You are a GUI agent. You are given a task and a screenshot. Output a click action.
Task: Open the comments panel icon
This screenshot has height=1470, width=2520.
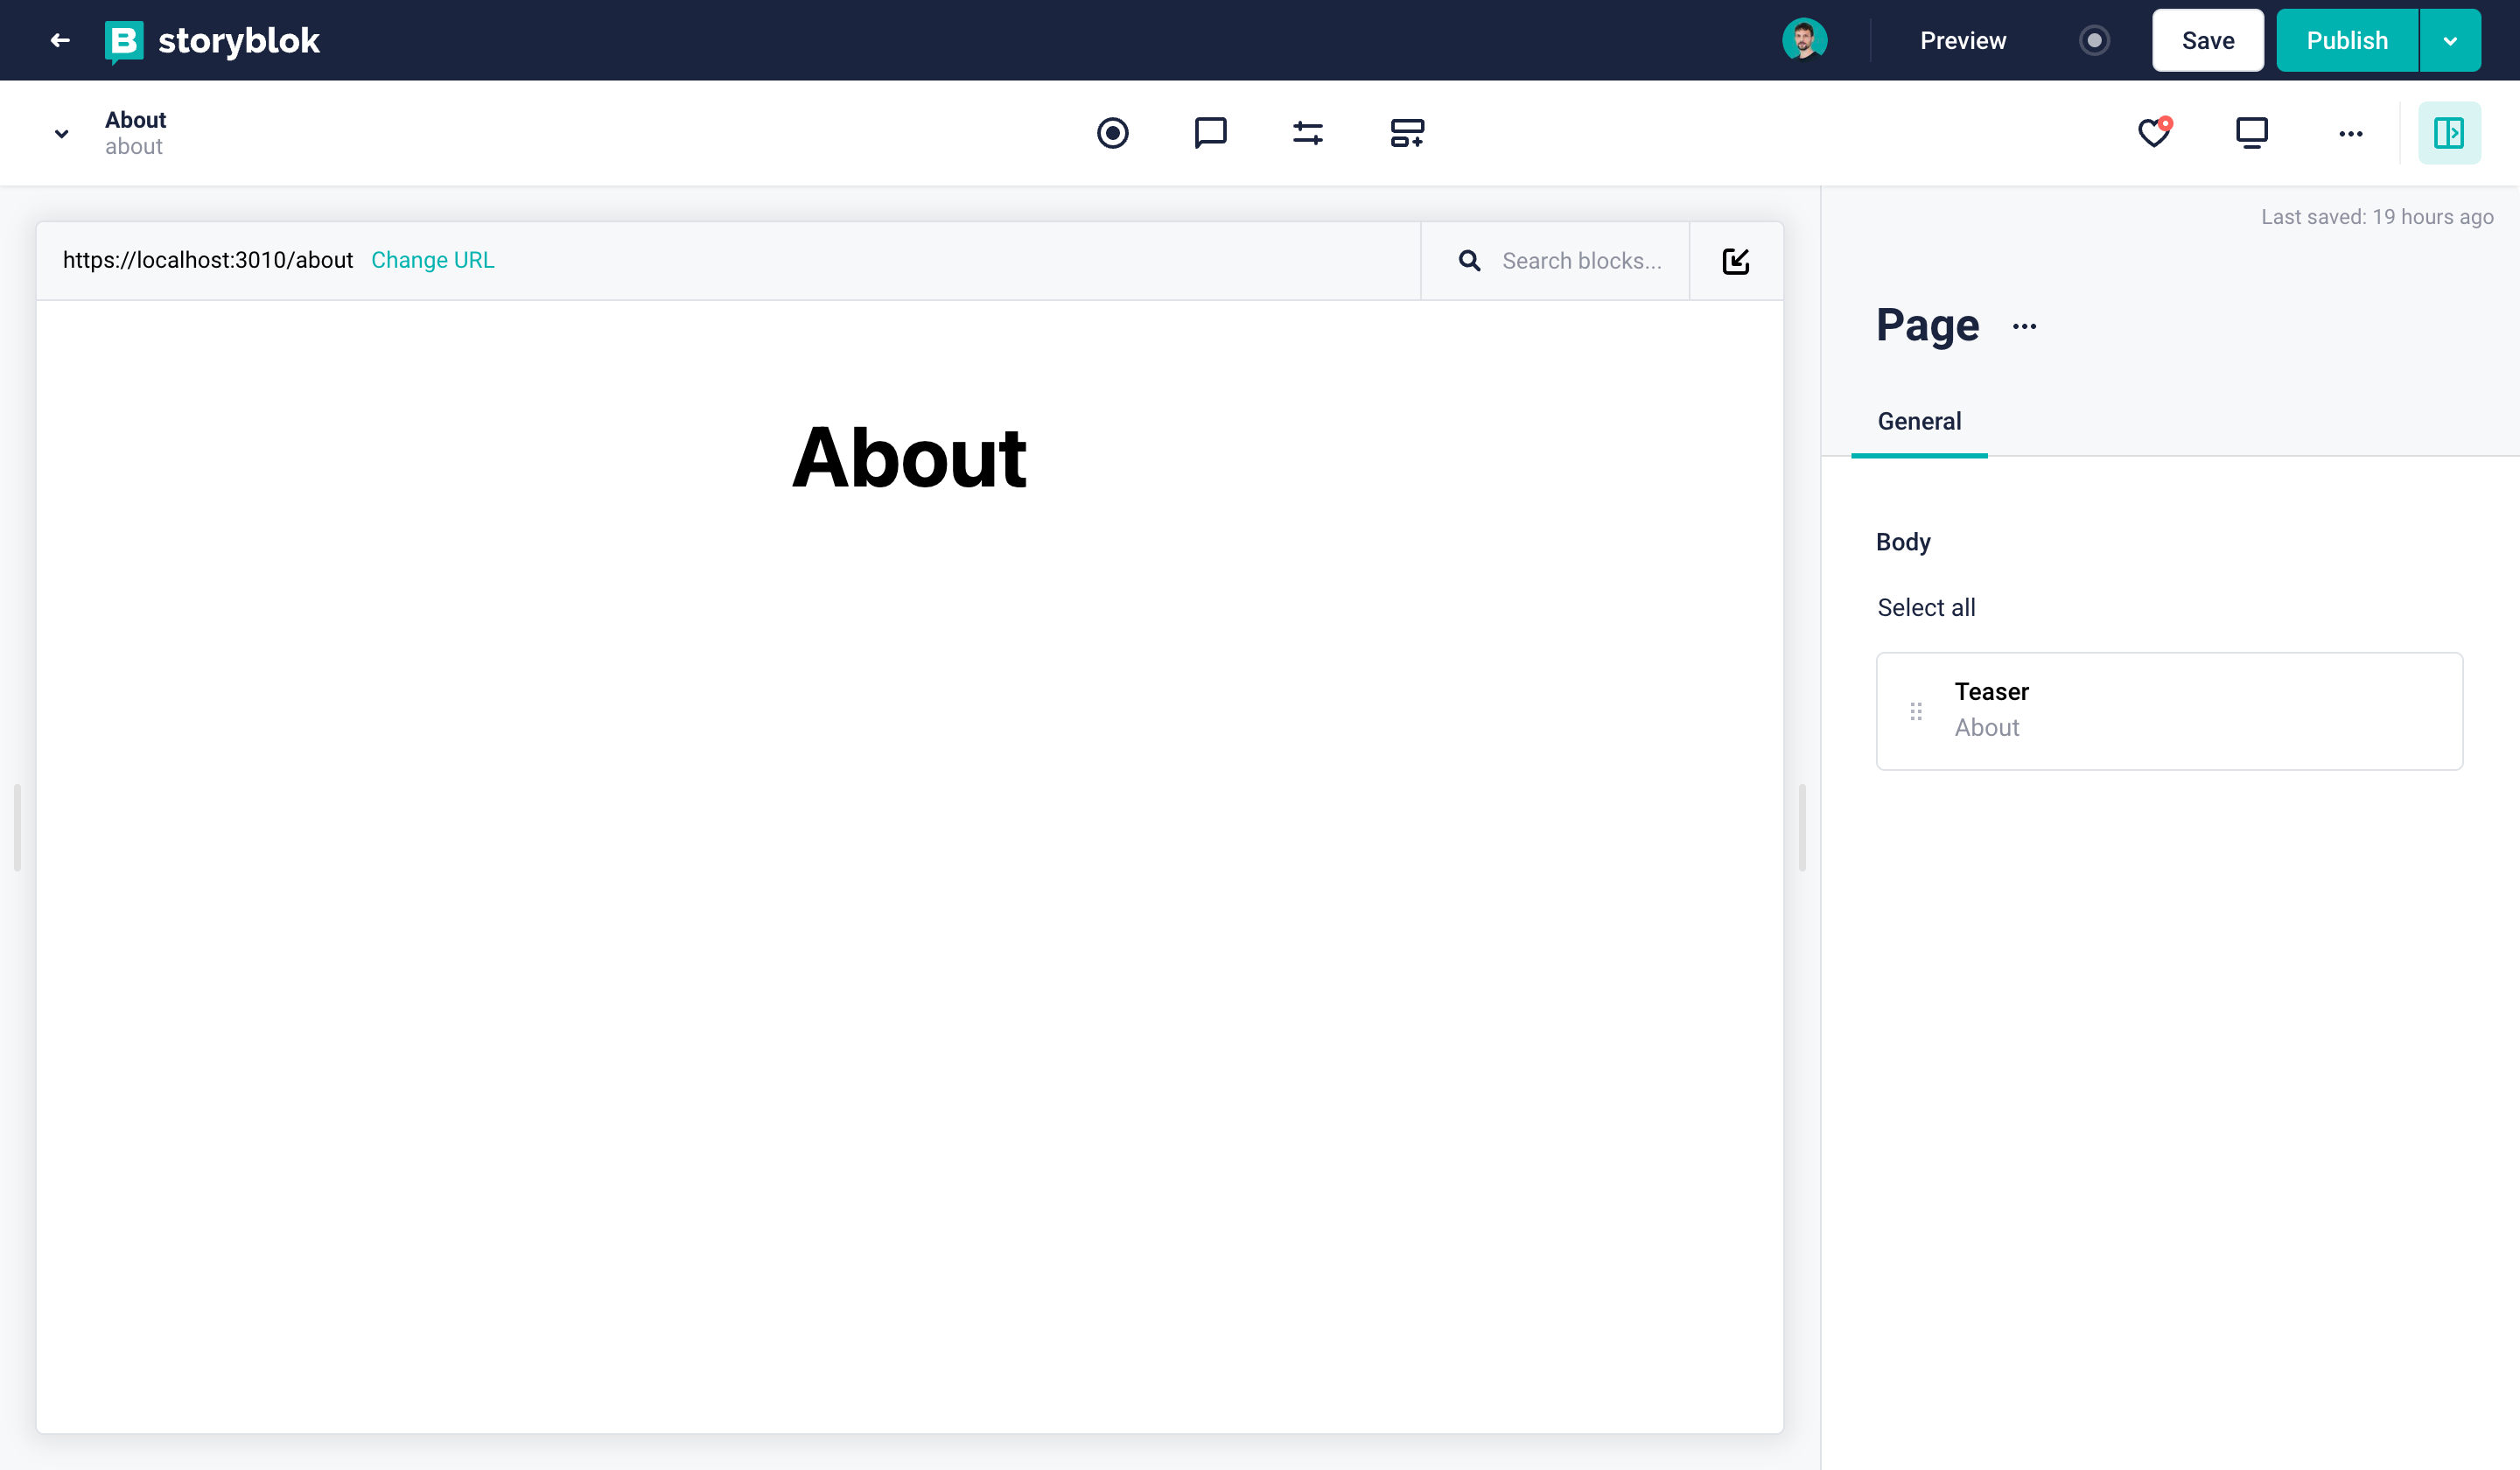pos(1210,133)
